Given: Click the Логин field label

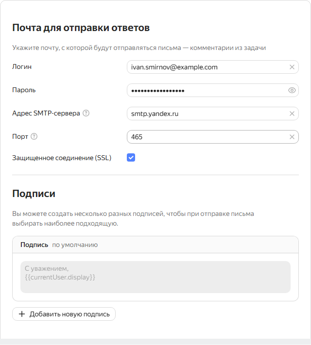Looking at the screenshot, I should click(x=22, y=66).
